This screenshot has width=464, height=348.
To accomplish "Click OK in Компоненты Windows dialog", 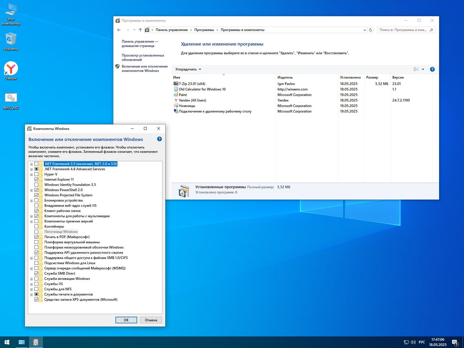I will 126,320.
